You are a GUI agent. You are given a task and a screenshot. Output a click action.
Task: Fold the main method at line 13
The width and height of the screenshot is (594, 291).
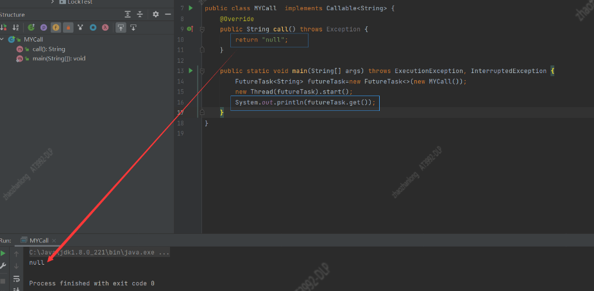pos(202,71)
